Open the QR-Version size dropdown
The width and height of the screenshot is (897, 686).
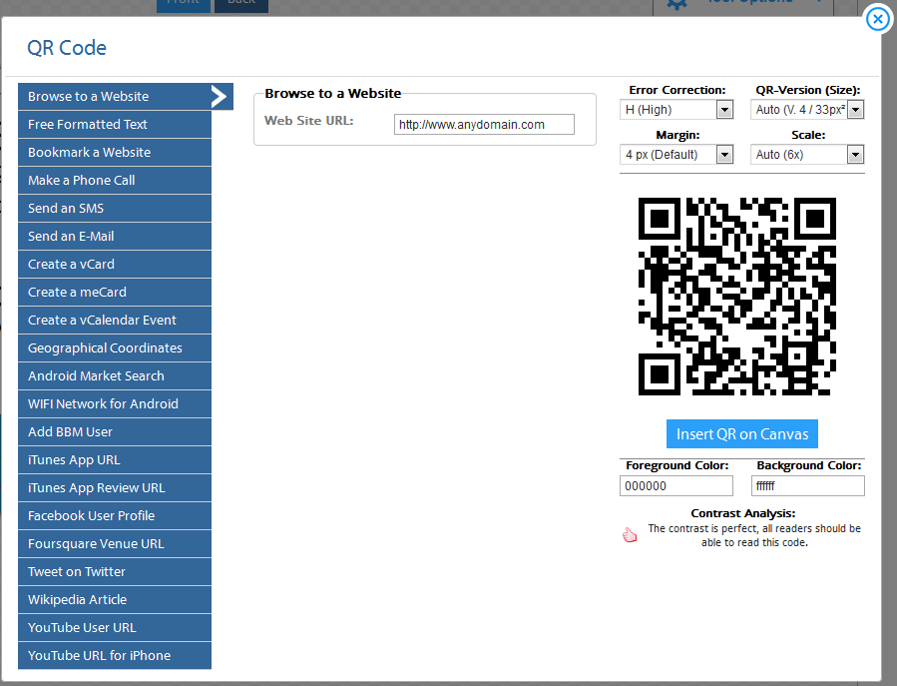tap(807, 110)
